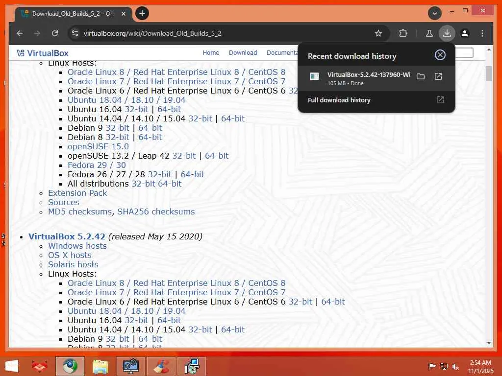Close the Recent download history popup
Screen dimensions: 502x376
(x=440, y=55)
